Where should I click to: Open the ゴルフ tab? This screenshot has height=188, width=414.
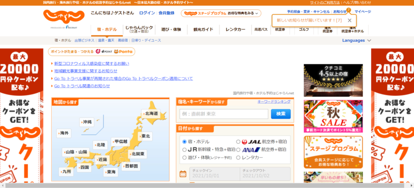pos(304,29)
